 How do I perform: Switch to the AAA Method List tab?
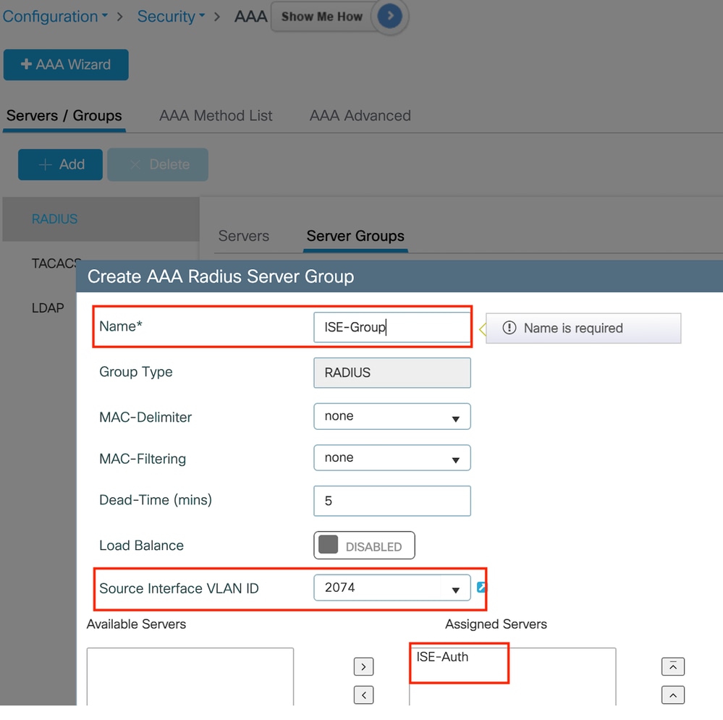216,116
